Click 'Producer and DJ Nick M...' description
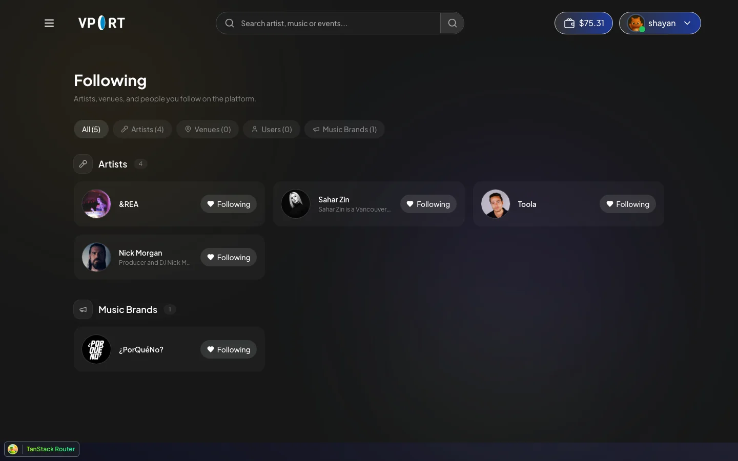 pos(155,262)
